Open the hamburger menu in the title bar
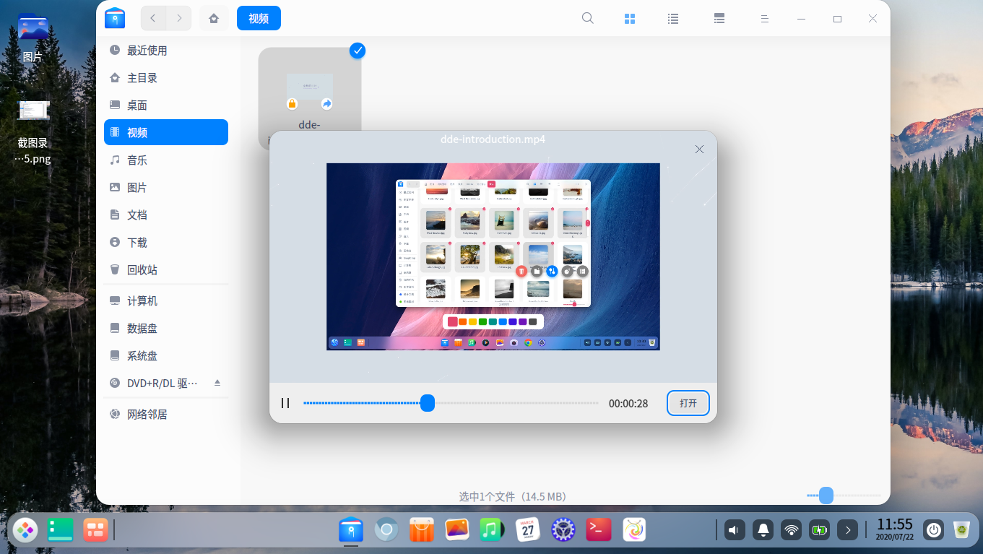This screenshot has height=554, width=983. [764, 18]
